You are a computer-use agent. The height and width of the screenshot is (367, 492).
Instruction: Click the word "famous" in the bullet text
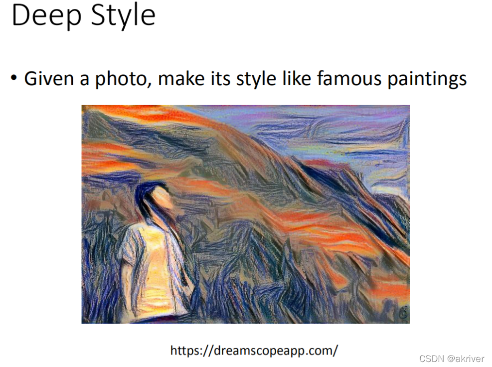[349, 78]
